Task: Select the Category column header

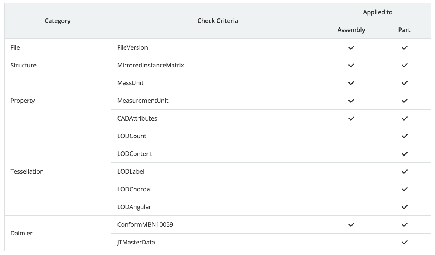Action: (58, 21)
